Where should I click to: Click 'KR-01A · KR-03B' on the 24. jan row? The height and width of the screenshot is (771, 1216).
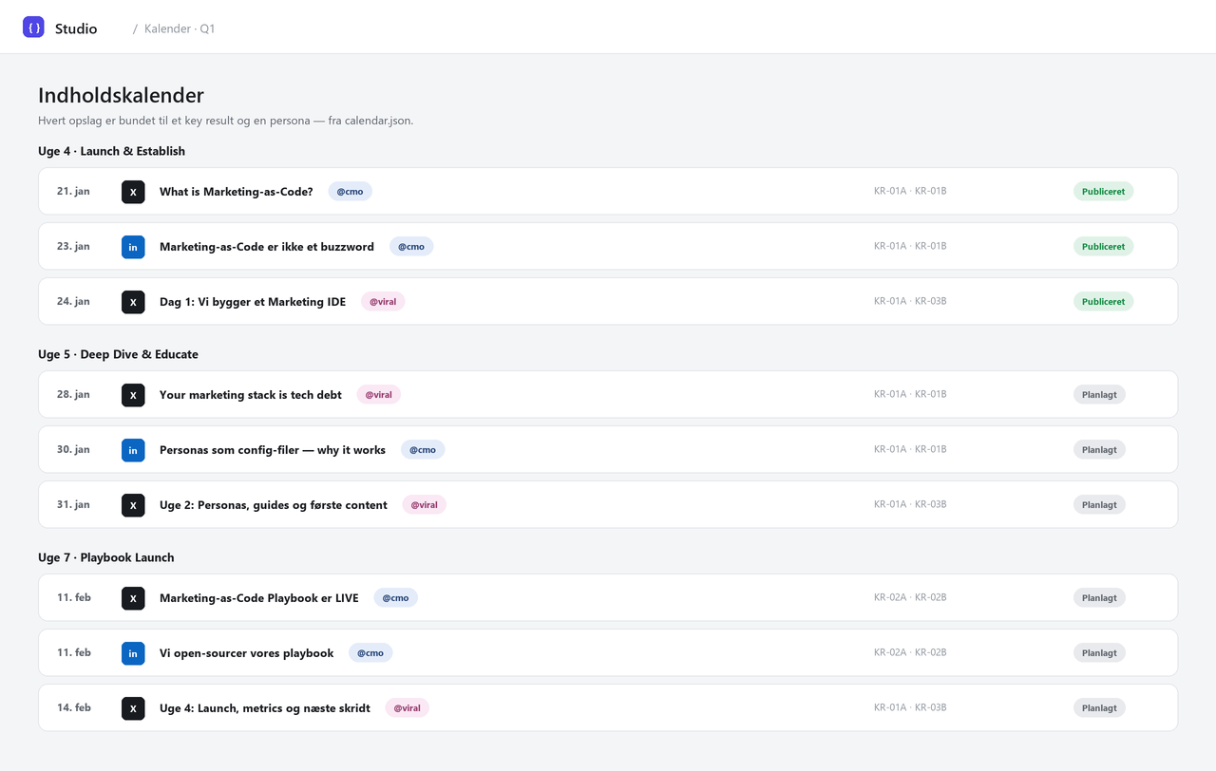(x=910, y=302)
